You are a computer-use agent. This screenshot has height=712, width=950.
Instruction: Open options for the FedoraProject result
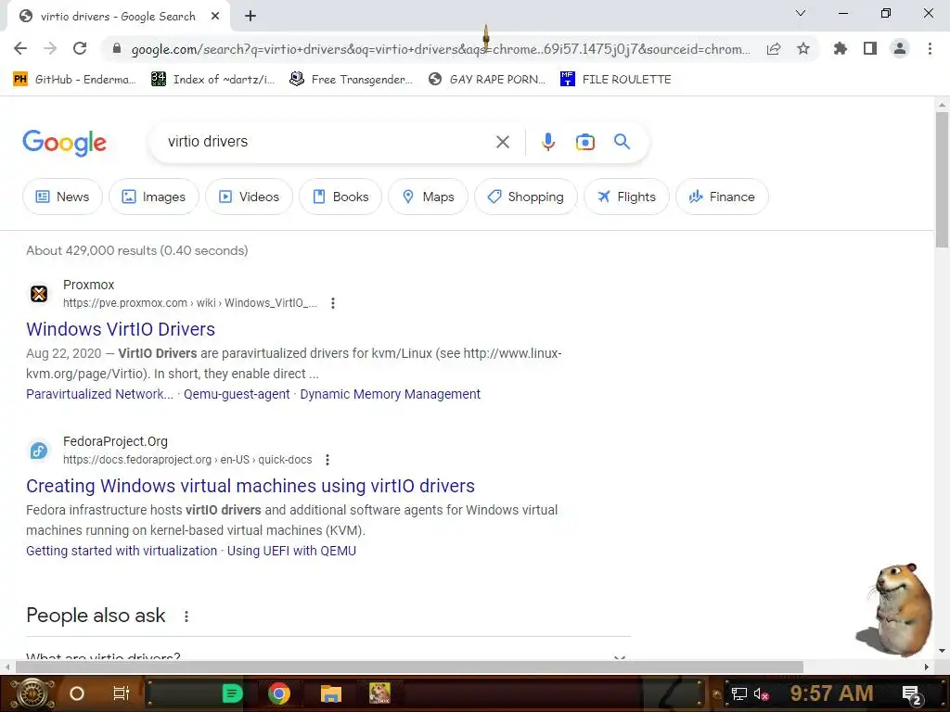[327, 460]
